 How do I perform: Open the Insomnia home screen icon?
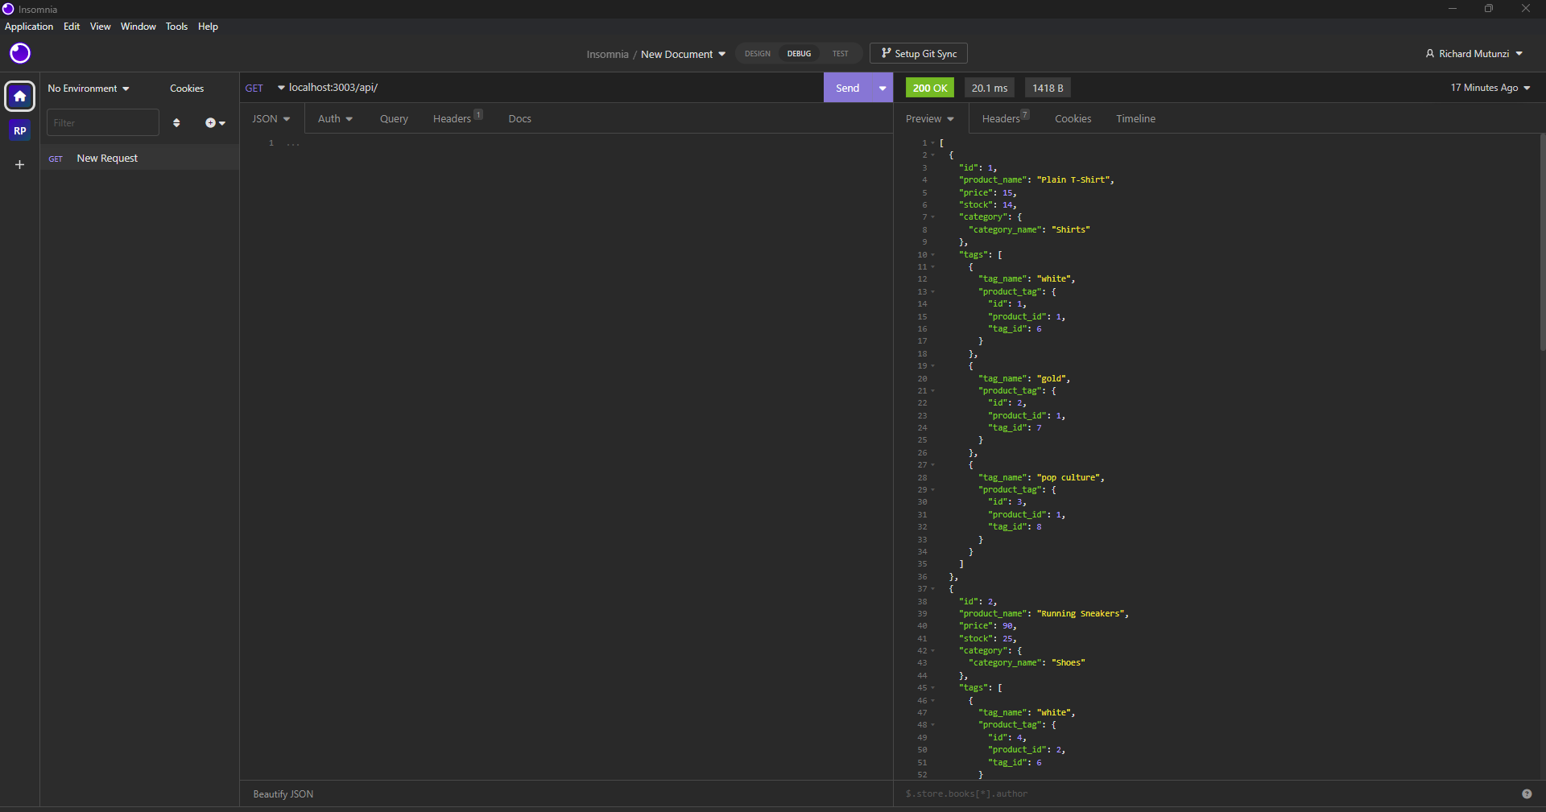[x=19, y=96]
